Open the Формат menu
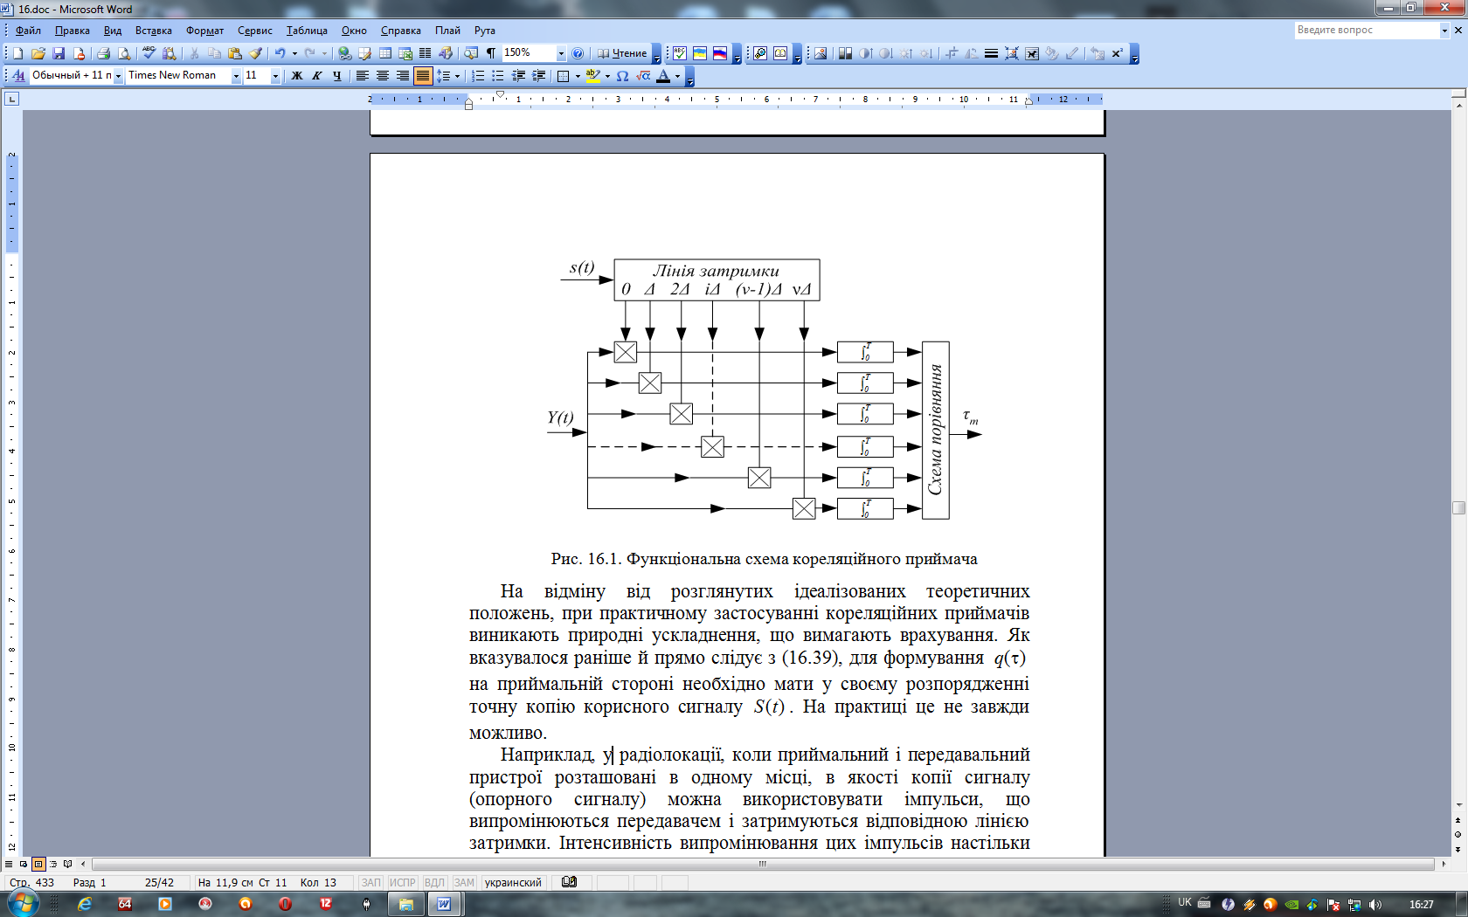Image resolution: width=1468 pixels, height=917 pixels. pos(204,31)
